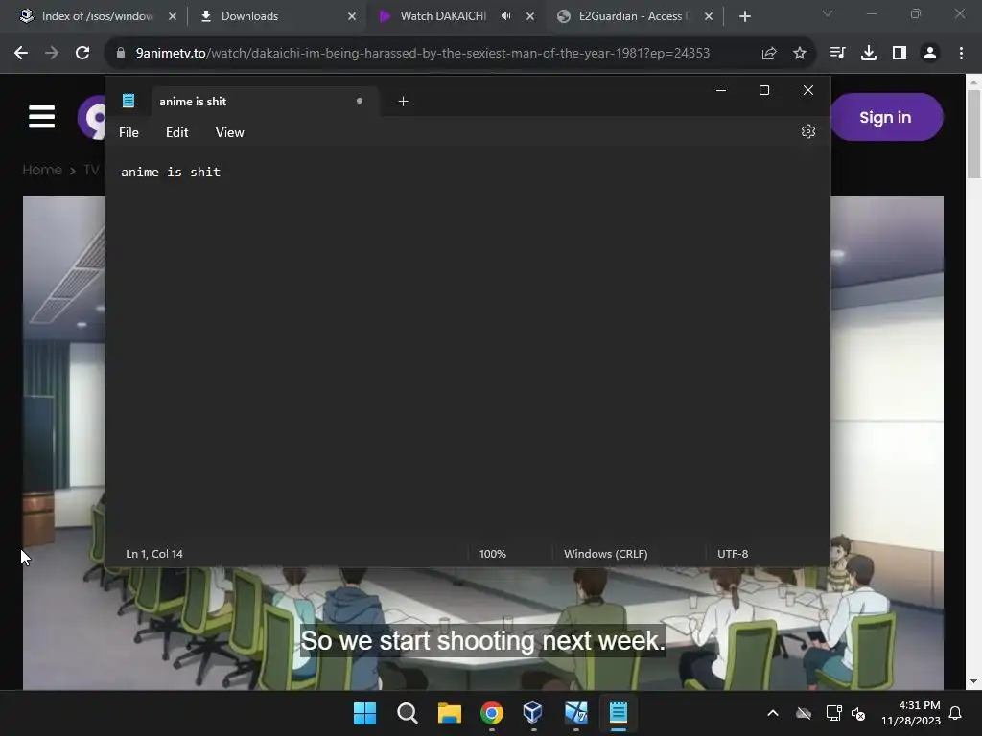This screenshot has width=982, height=736.
Task: Open the notifications bell icon
Action: [x=955, y=713]
